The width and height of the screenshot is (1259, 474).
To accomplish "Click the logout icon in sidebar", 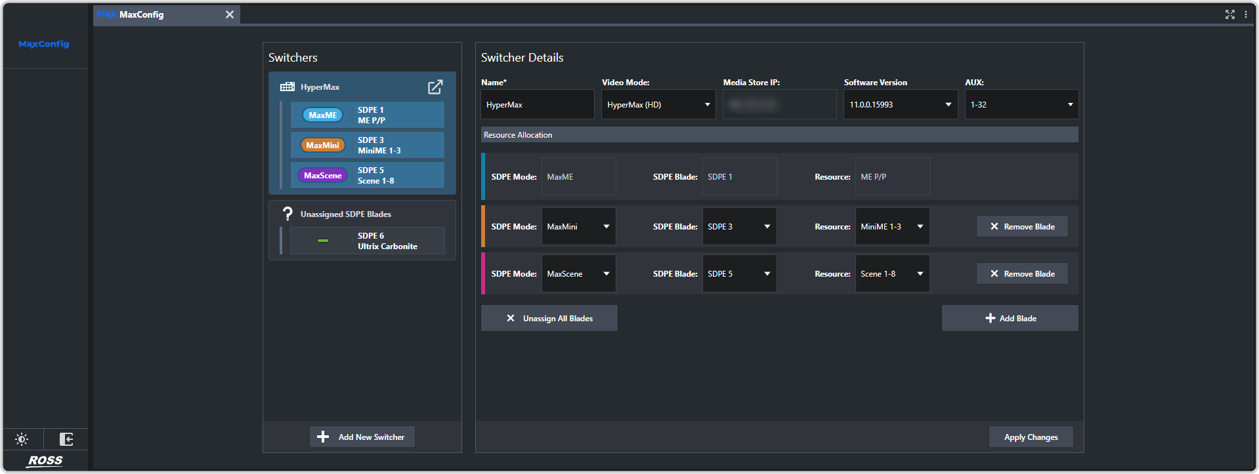I will click(66, 439).
